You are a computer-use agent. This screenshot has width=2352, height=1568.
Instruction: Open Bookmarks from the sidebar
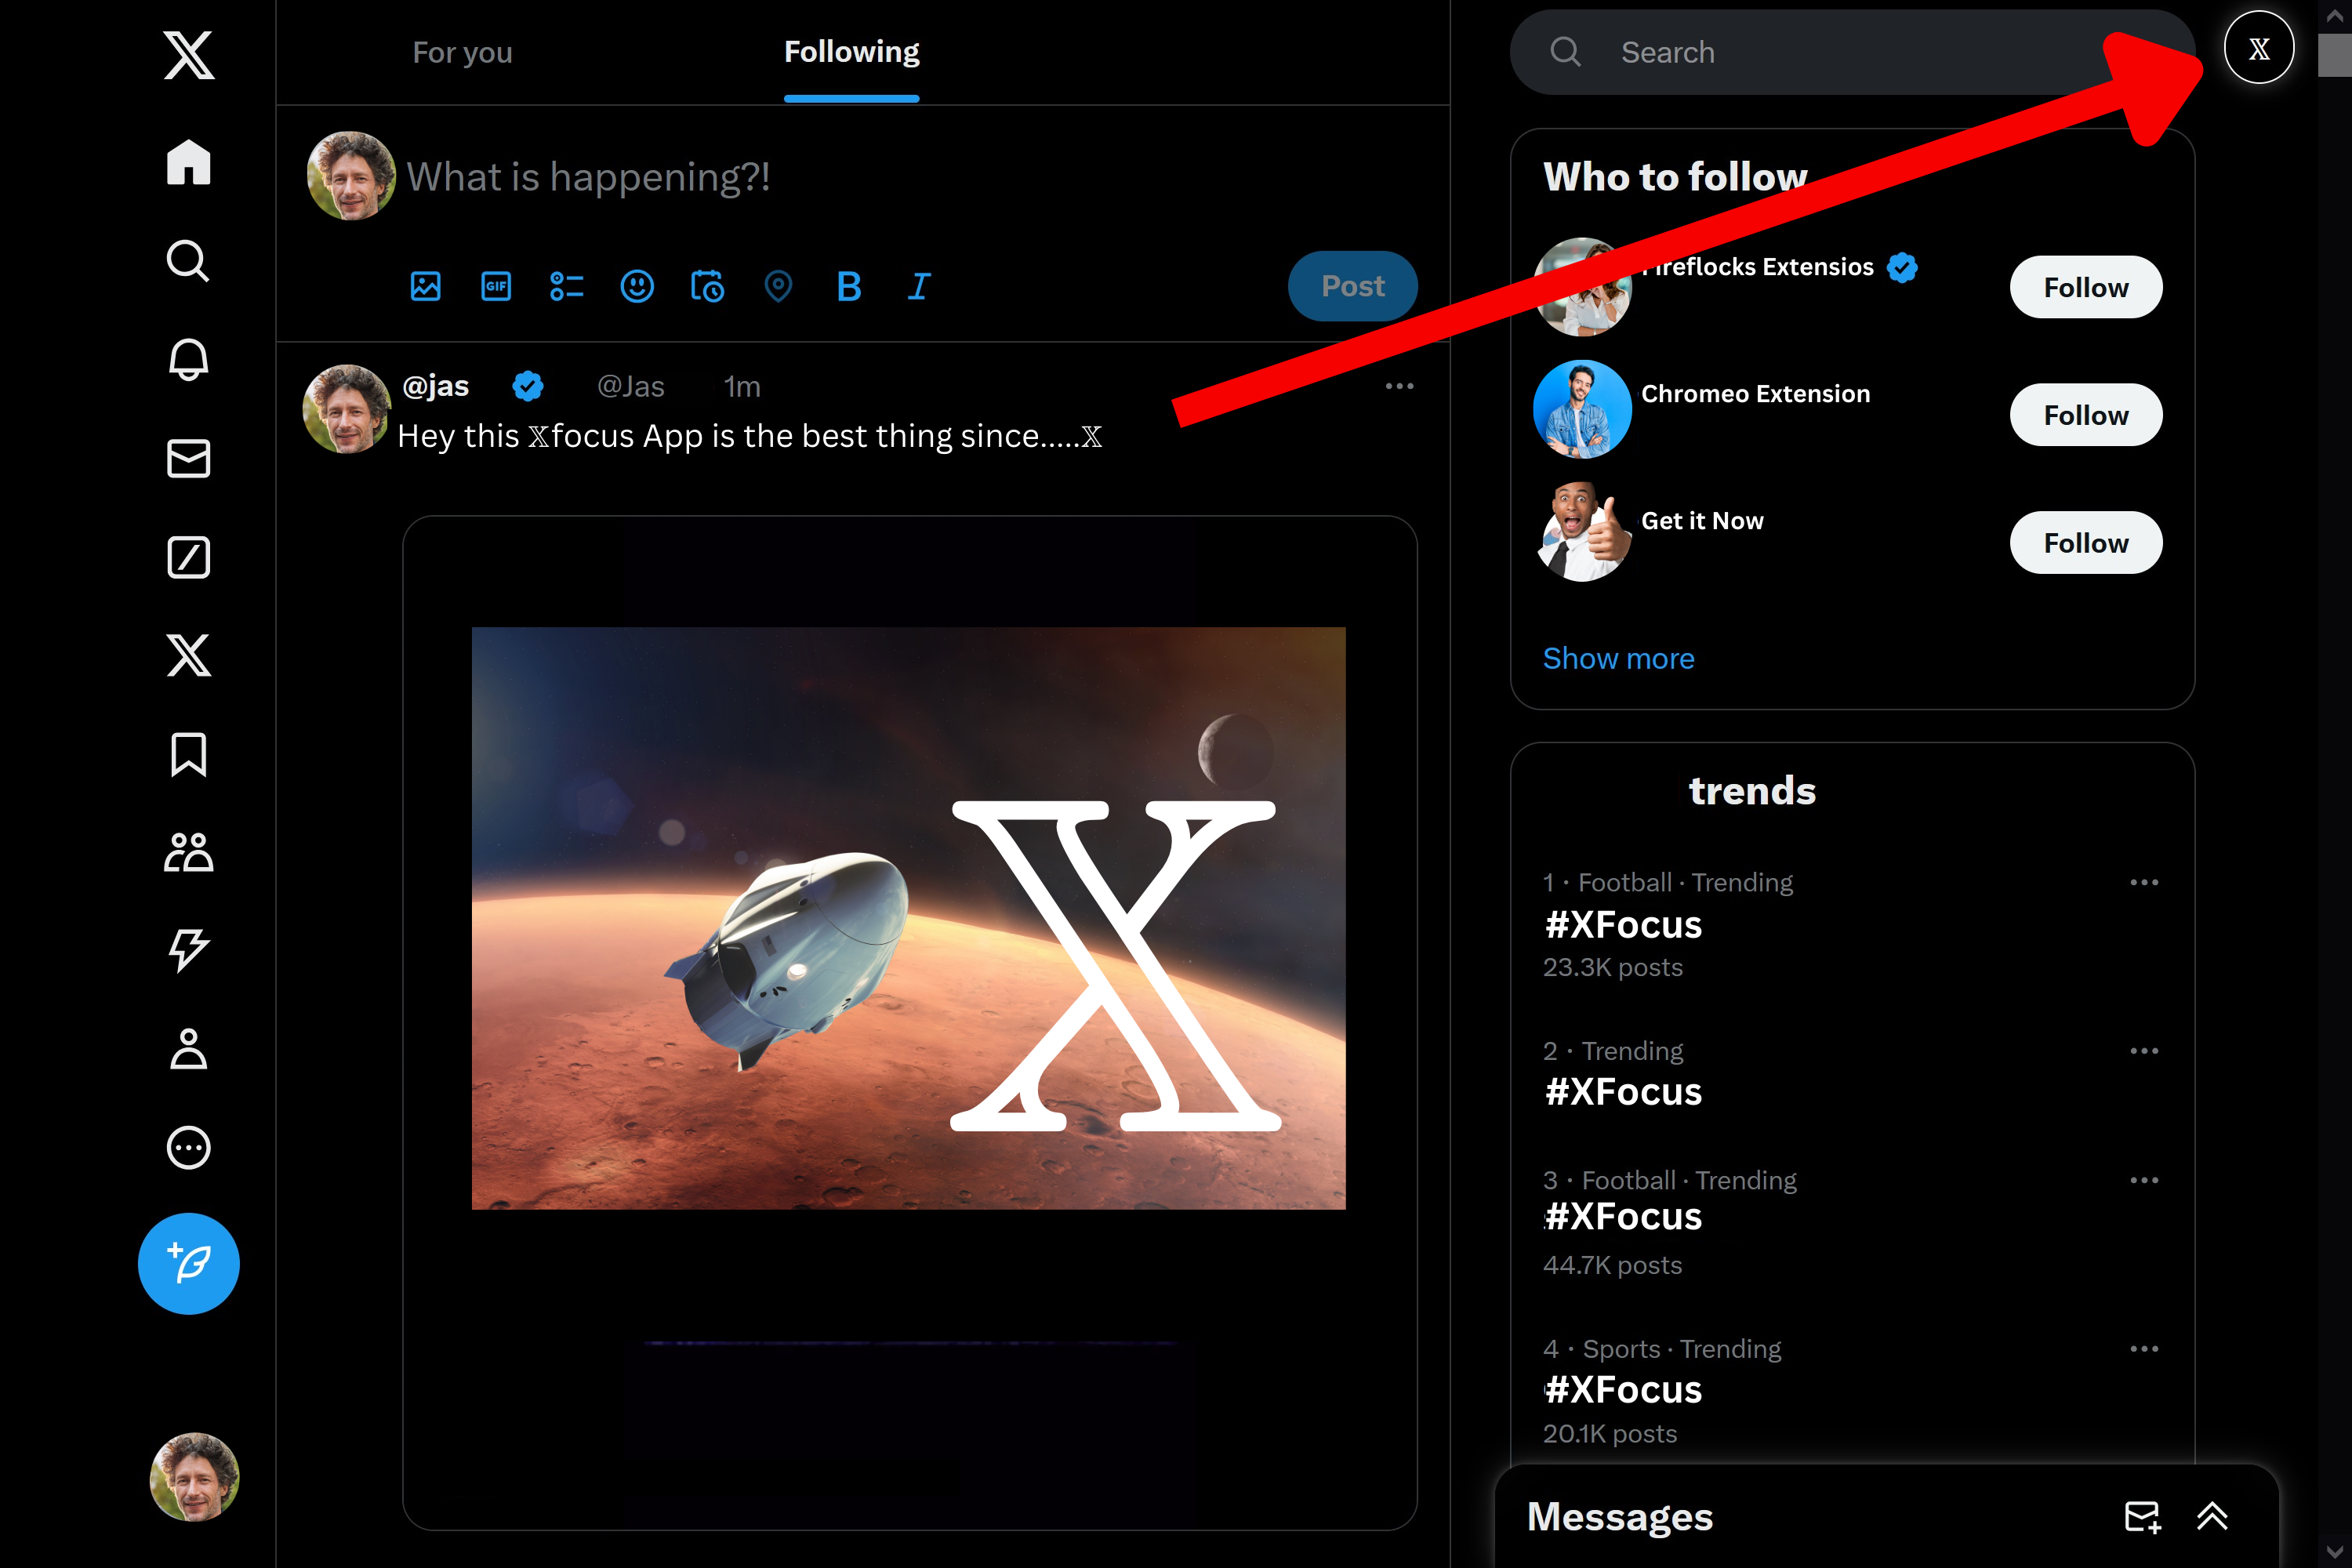(x=188, y=755)
